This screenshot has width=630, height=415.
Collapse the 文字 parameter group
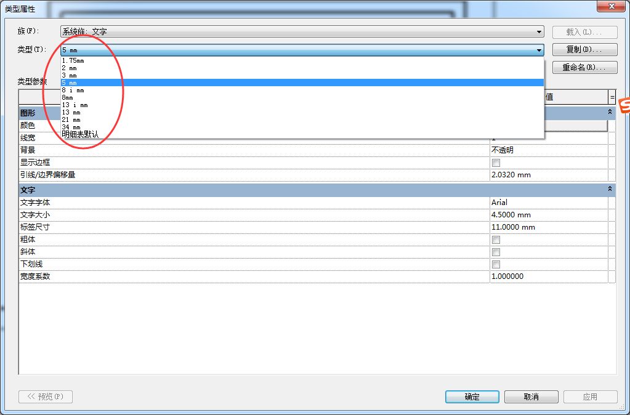pyautogui.click(x=610, y=189)
